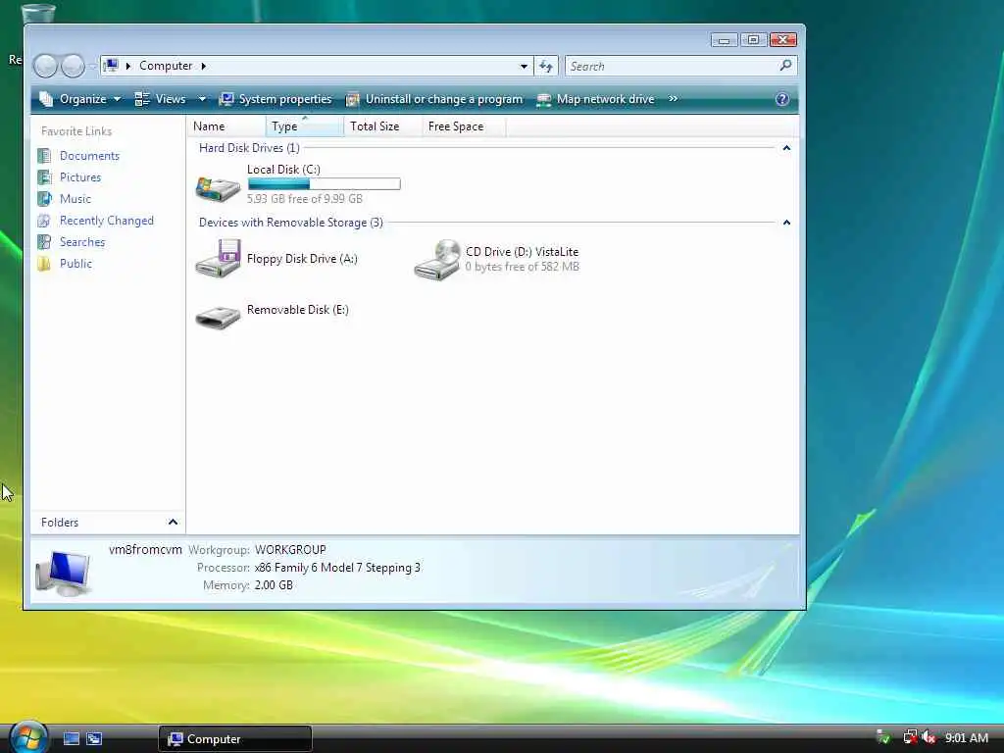Open the Help question mark icon

pyautogui.click(x=781, y=99)
